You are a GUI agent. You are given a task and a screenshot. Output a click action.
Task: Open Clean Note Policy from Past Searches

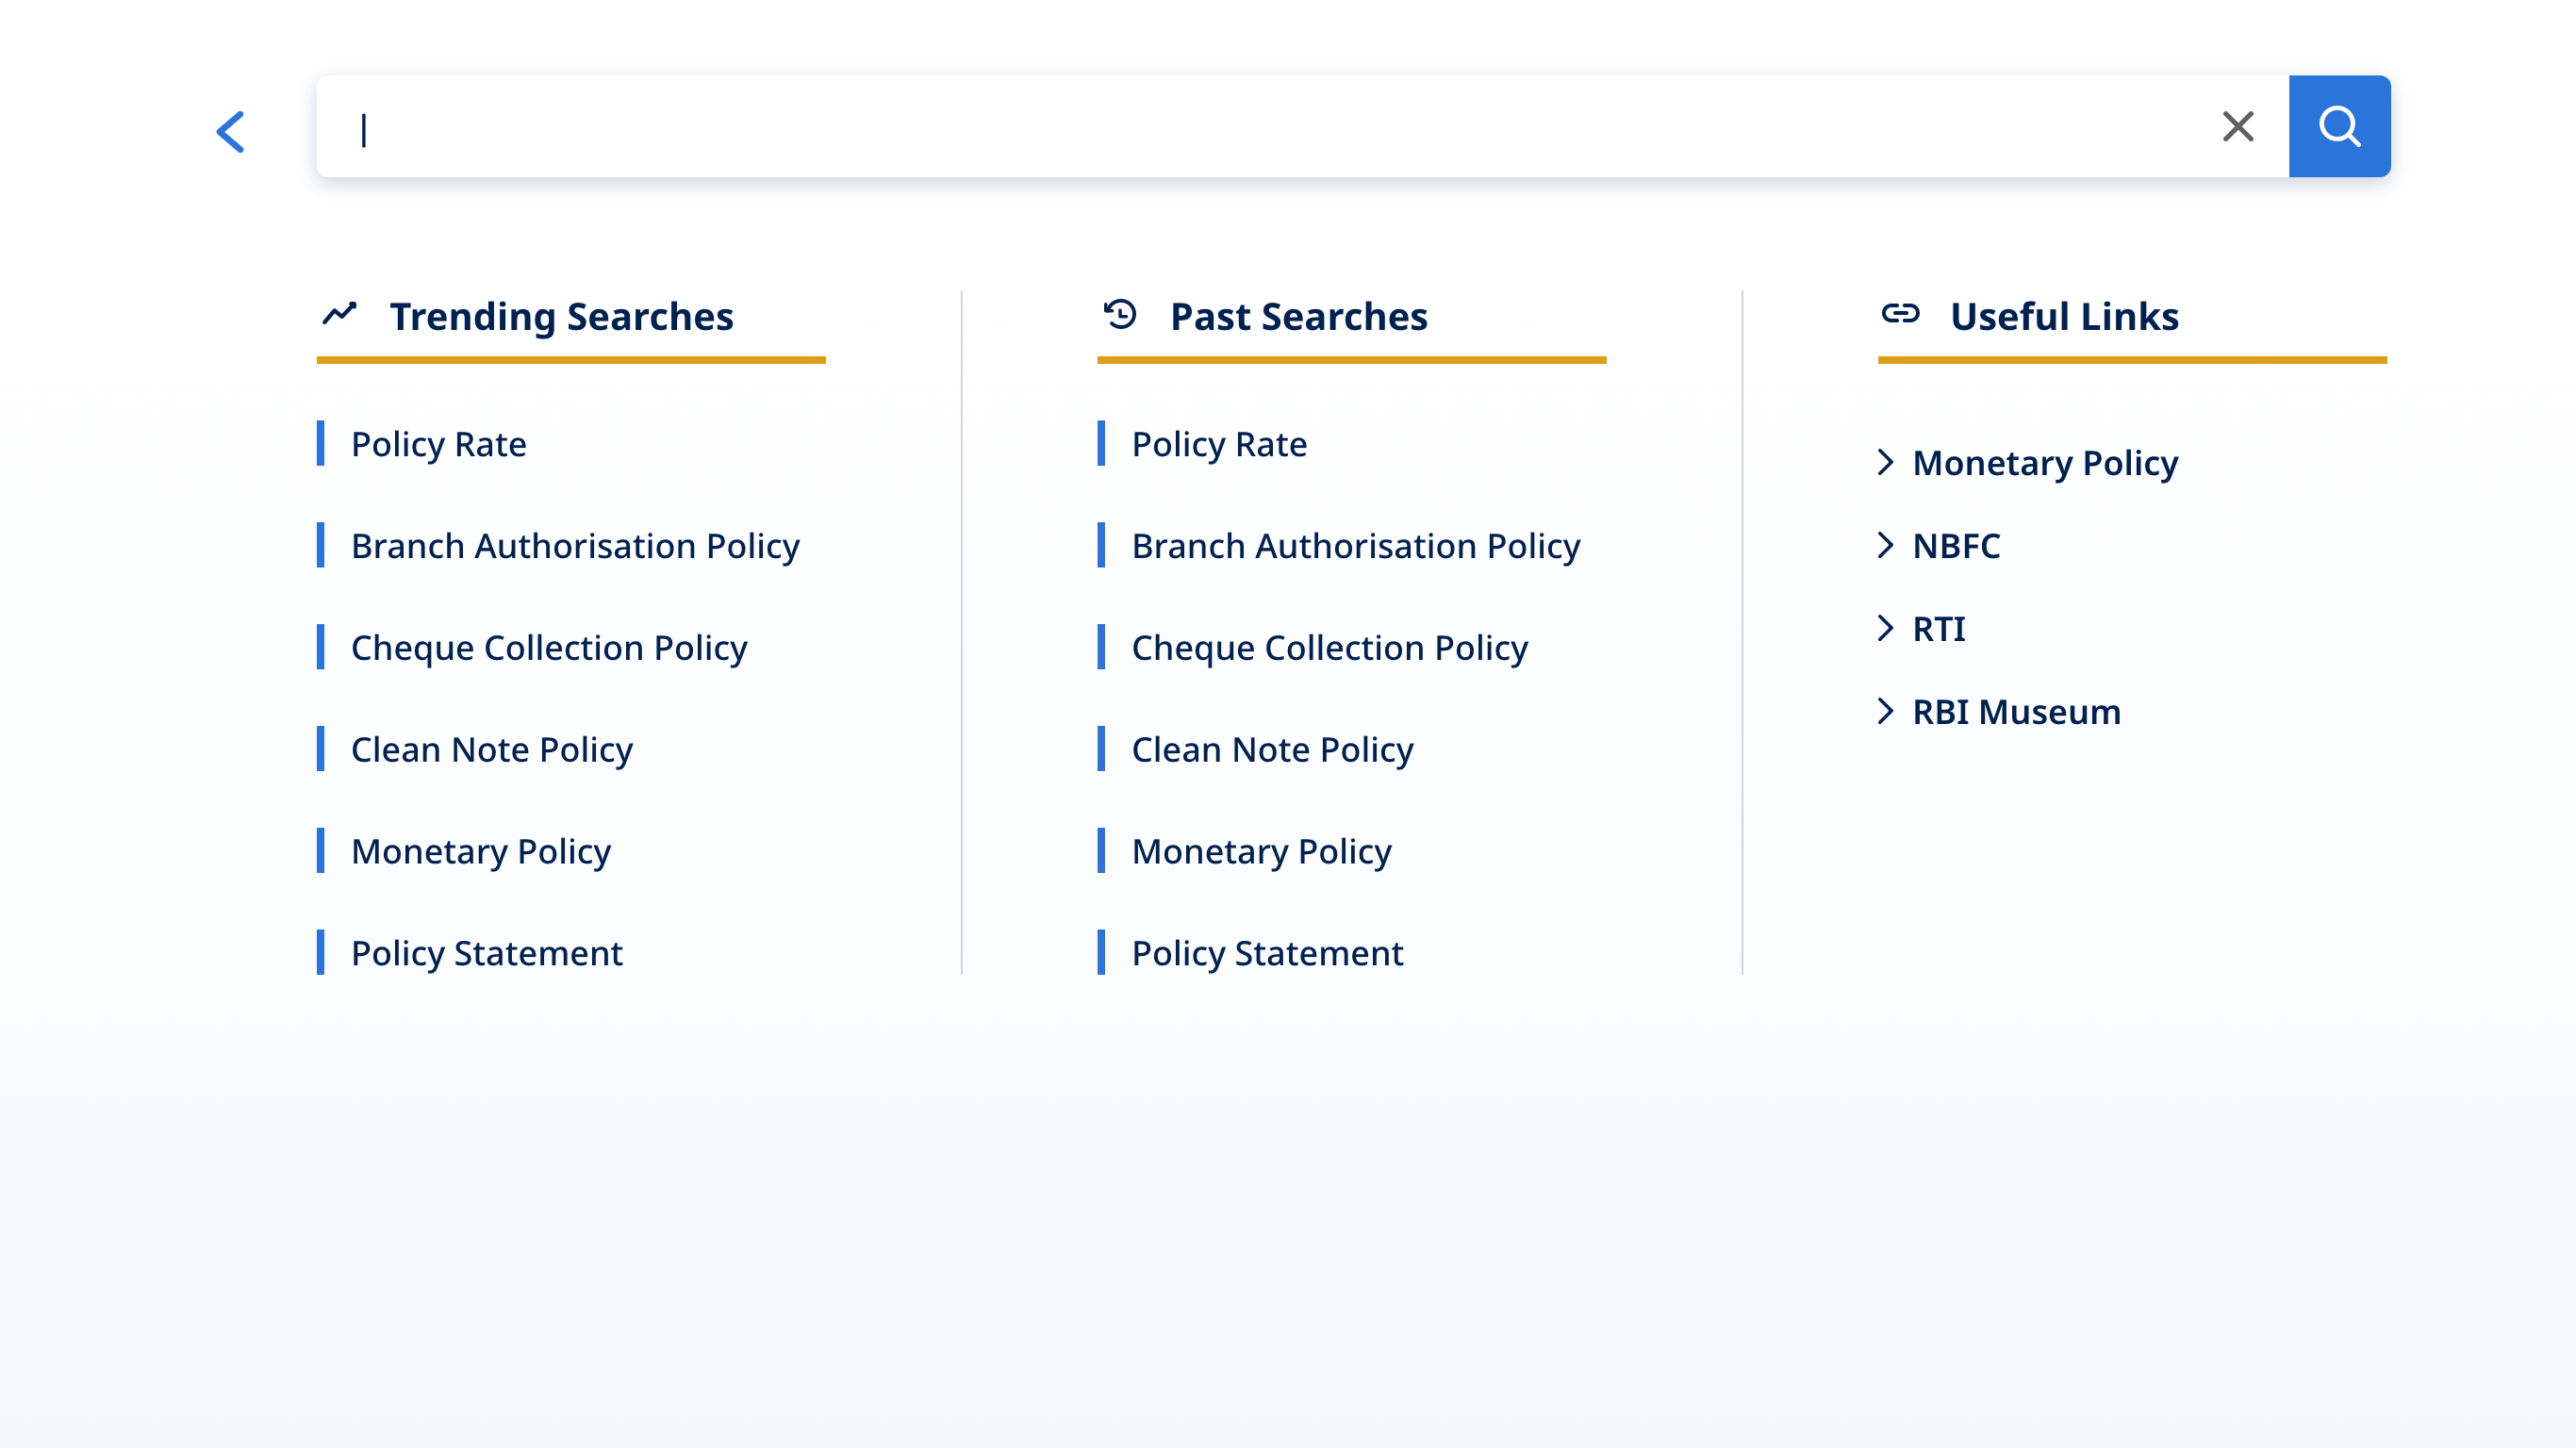point(1272,750)
